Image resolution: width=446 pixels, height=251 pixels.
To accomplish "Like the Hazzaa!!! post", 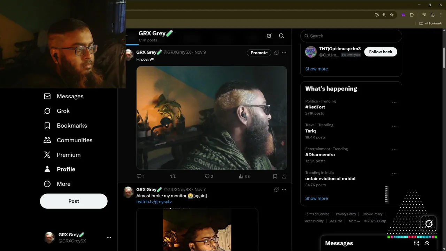I will click(x=209, y=176).
